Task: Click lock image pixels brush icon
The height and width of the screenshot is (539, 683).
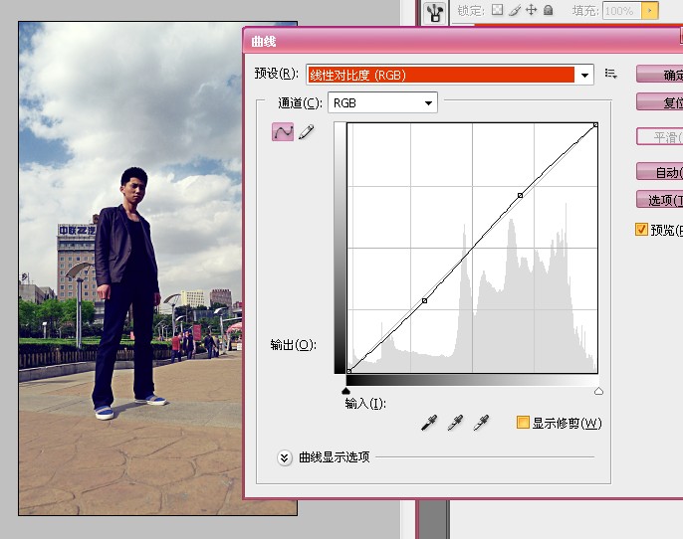Action: (x=515, y=10)
